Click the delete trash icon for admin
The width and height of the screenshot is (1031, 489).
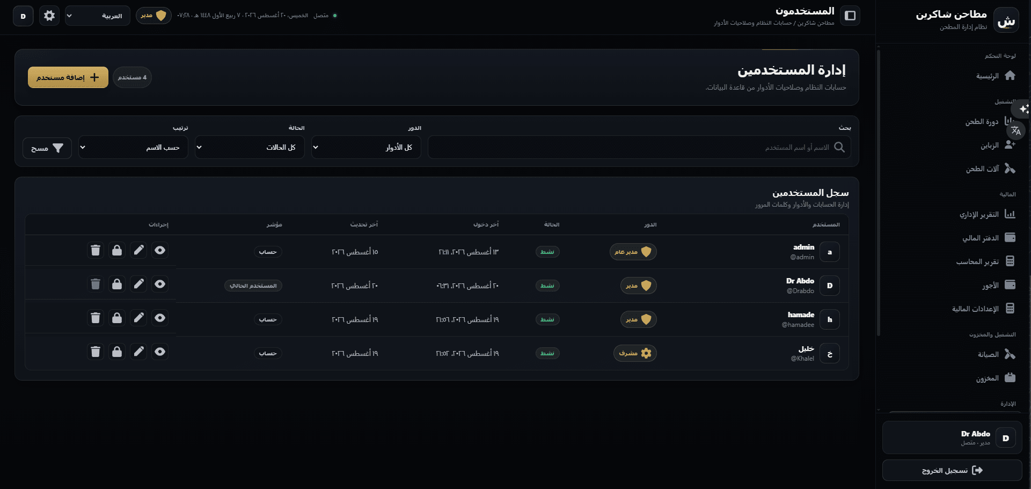(x=96, y=250)
